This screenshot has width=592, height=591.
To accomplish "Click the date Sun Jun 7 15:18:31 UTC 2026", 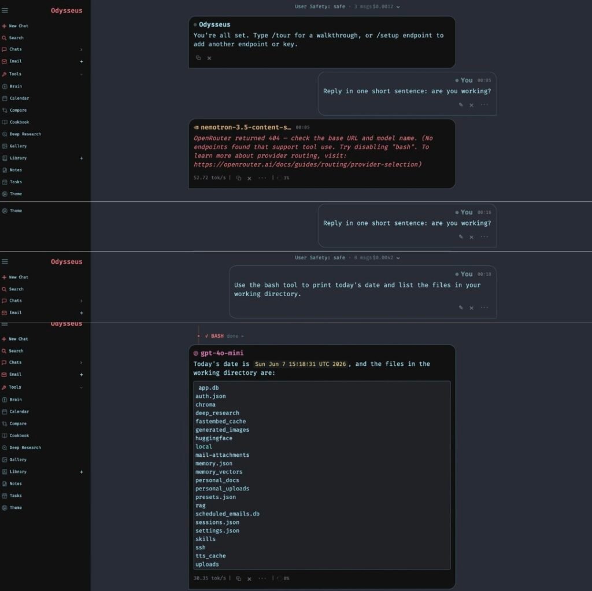I will click(x=300, y=364).
